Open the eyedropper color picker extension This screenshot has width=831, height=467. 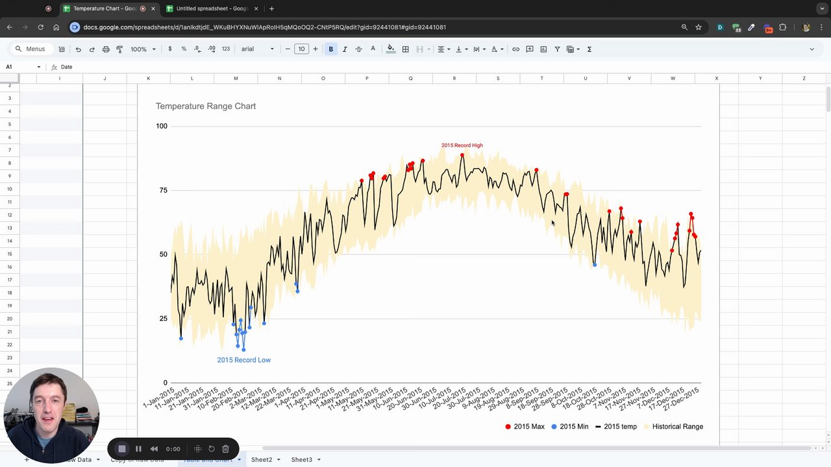pyautogui.click(x=751, y=27)
